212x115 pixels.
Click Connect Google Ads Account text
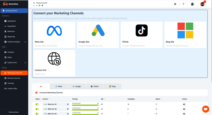(x=90, y=46)
